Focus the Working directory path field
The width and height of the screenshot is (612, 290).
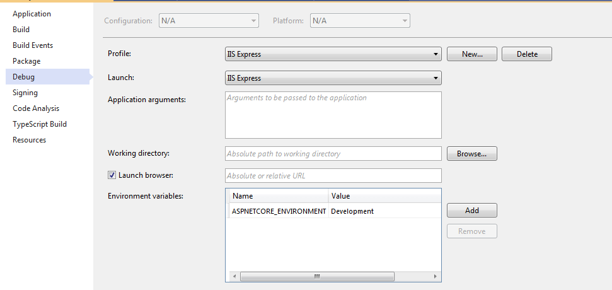[x=333, y=154]
